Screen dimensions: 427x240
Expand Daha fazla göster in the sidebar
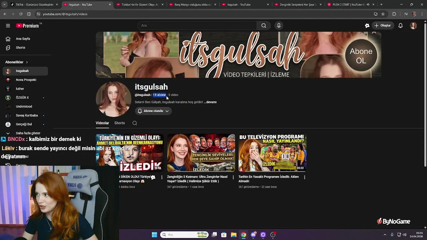click(x=25, y=133)
